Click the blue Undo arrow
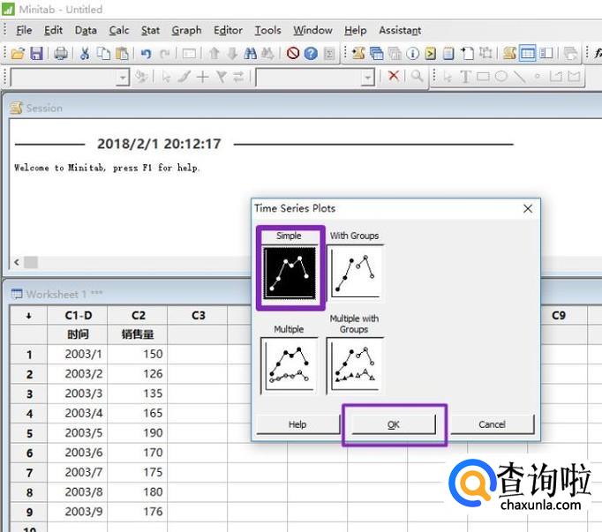This screenshot has height=532, width=602. pyautogui.click(x=146, y=53)
